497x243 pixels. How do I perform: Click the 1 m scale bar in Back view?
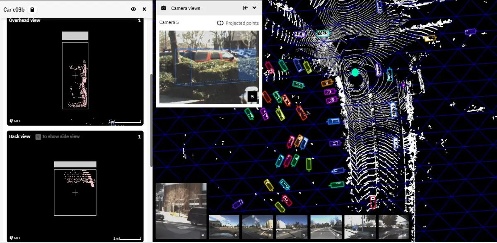128,238
